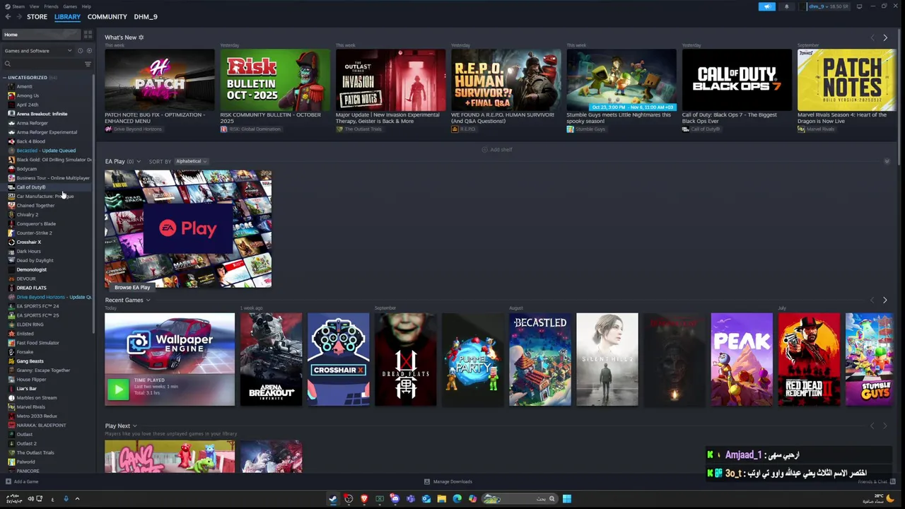Click the main content vertical scrollbar
This screenshot has height=509, width=905.
tap(899, 95)
